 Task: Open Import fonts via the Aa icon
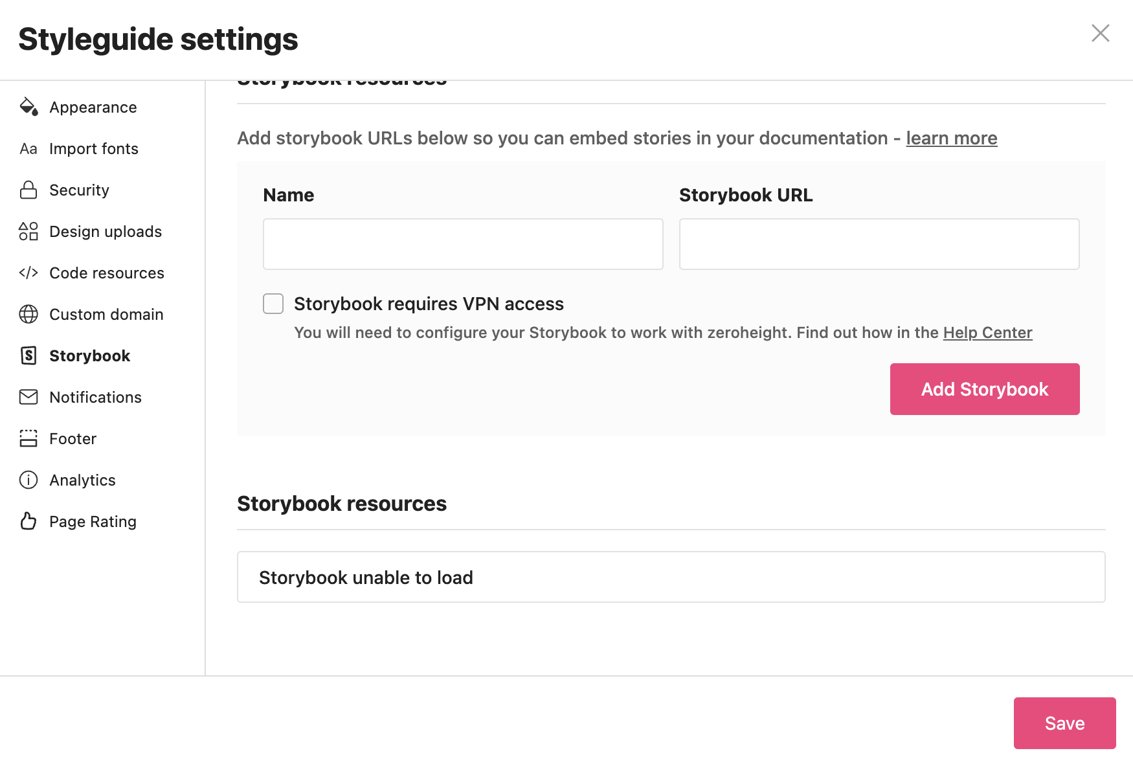pyautogui.click(x=28, y=148)
